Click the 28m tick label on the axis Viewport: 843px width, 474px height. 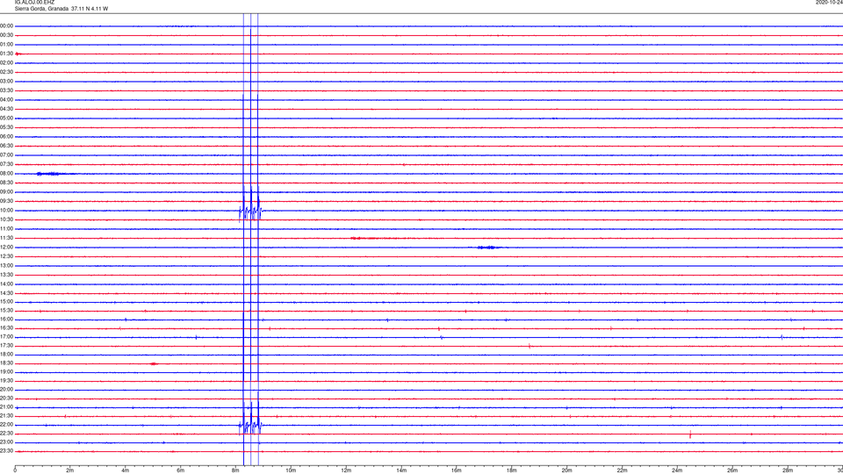pos(788,470)
